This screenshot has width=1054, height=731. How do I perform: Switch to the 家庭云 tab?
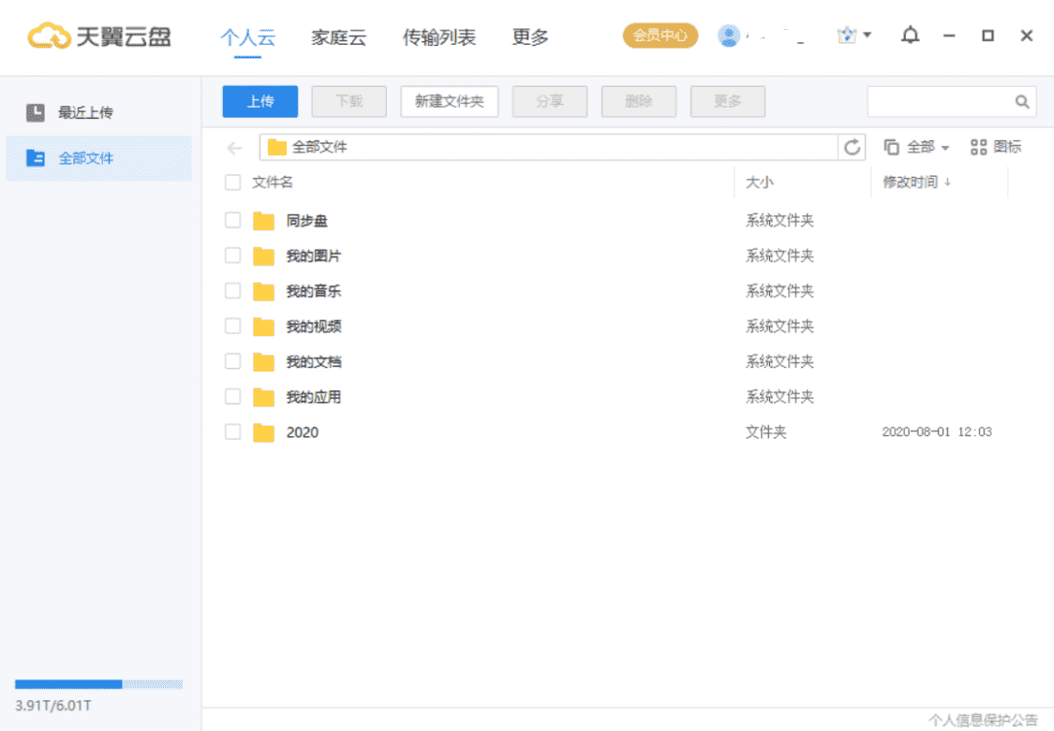pos(338,37)
